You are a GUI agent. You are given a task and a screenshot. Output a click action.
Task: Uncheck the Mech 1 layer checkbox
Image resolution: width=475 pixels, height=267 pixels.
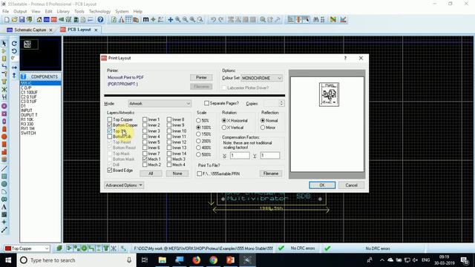(x=145, y=159)
